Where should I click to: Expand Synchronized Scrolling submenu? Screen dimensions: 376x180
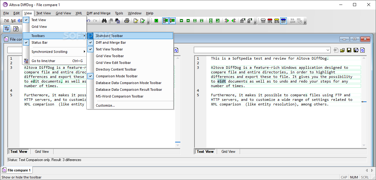tap(55, 52)
